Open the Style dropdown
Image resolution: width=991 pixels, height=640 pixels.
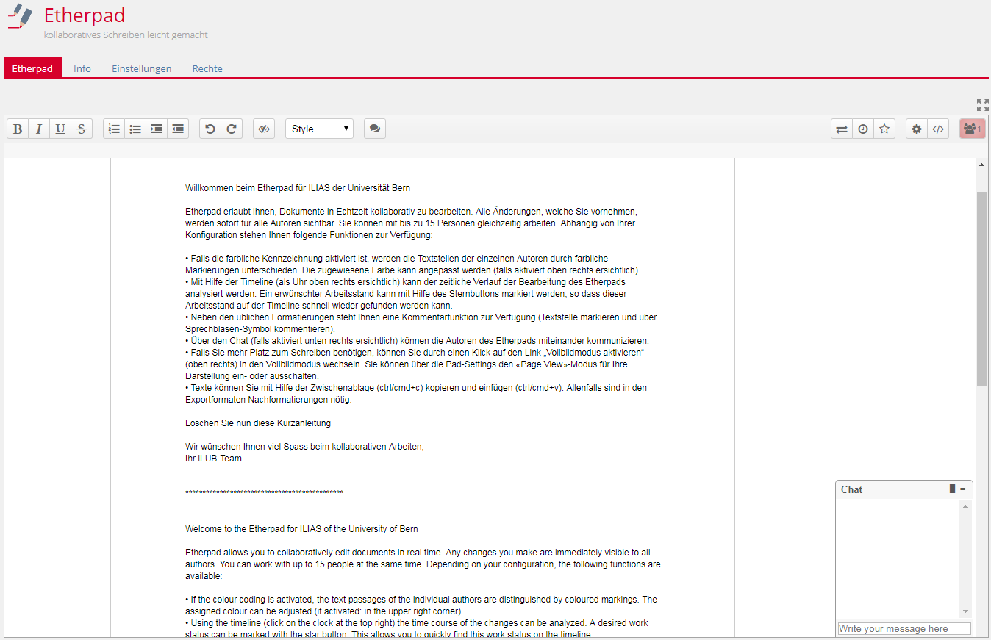319,129
